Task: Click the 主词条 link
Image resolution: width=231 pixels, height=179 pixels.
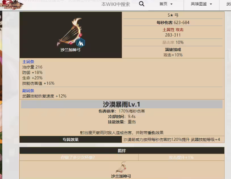Action: tap(28, 62)
